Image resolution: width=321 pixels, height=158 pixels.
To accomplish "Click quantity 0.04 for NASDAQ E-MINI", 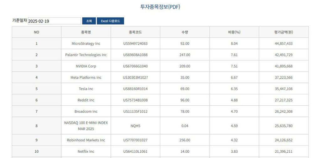I will point(185,126).
